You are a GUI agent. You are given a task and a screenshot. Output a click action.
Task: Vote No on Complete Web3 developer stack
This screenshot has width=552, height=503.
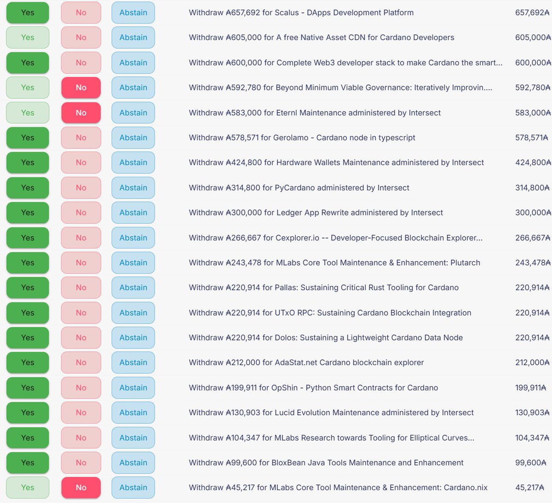[81, 62]
